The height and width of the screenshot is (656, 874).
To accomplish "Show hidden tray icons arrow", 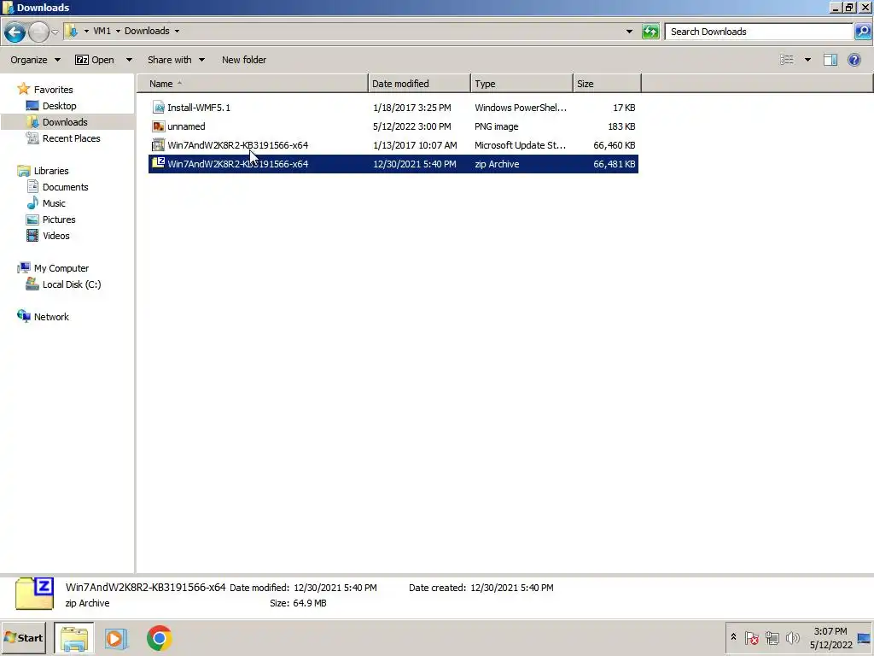I will click(x=733, y=637).
